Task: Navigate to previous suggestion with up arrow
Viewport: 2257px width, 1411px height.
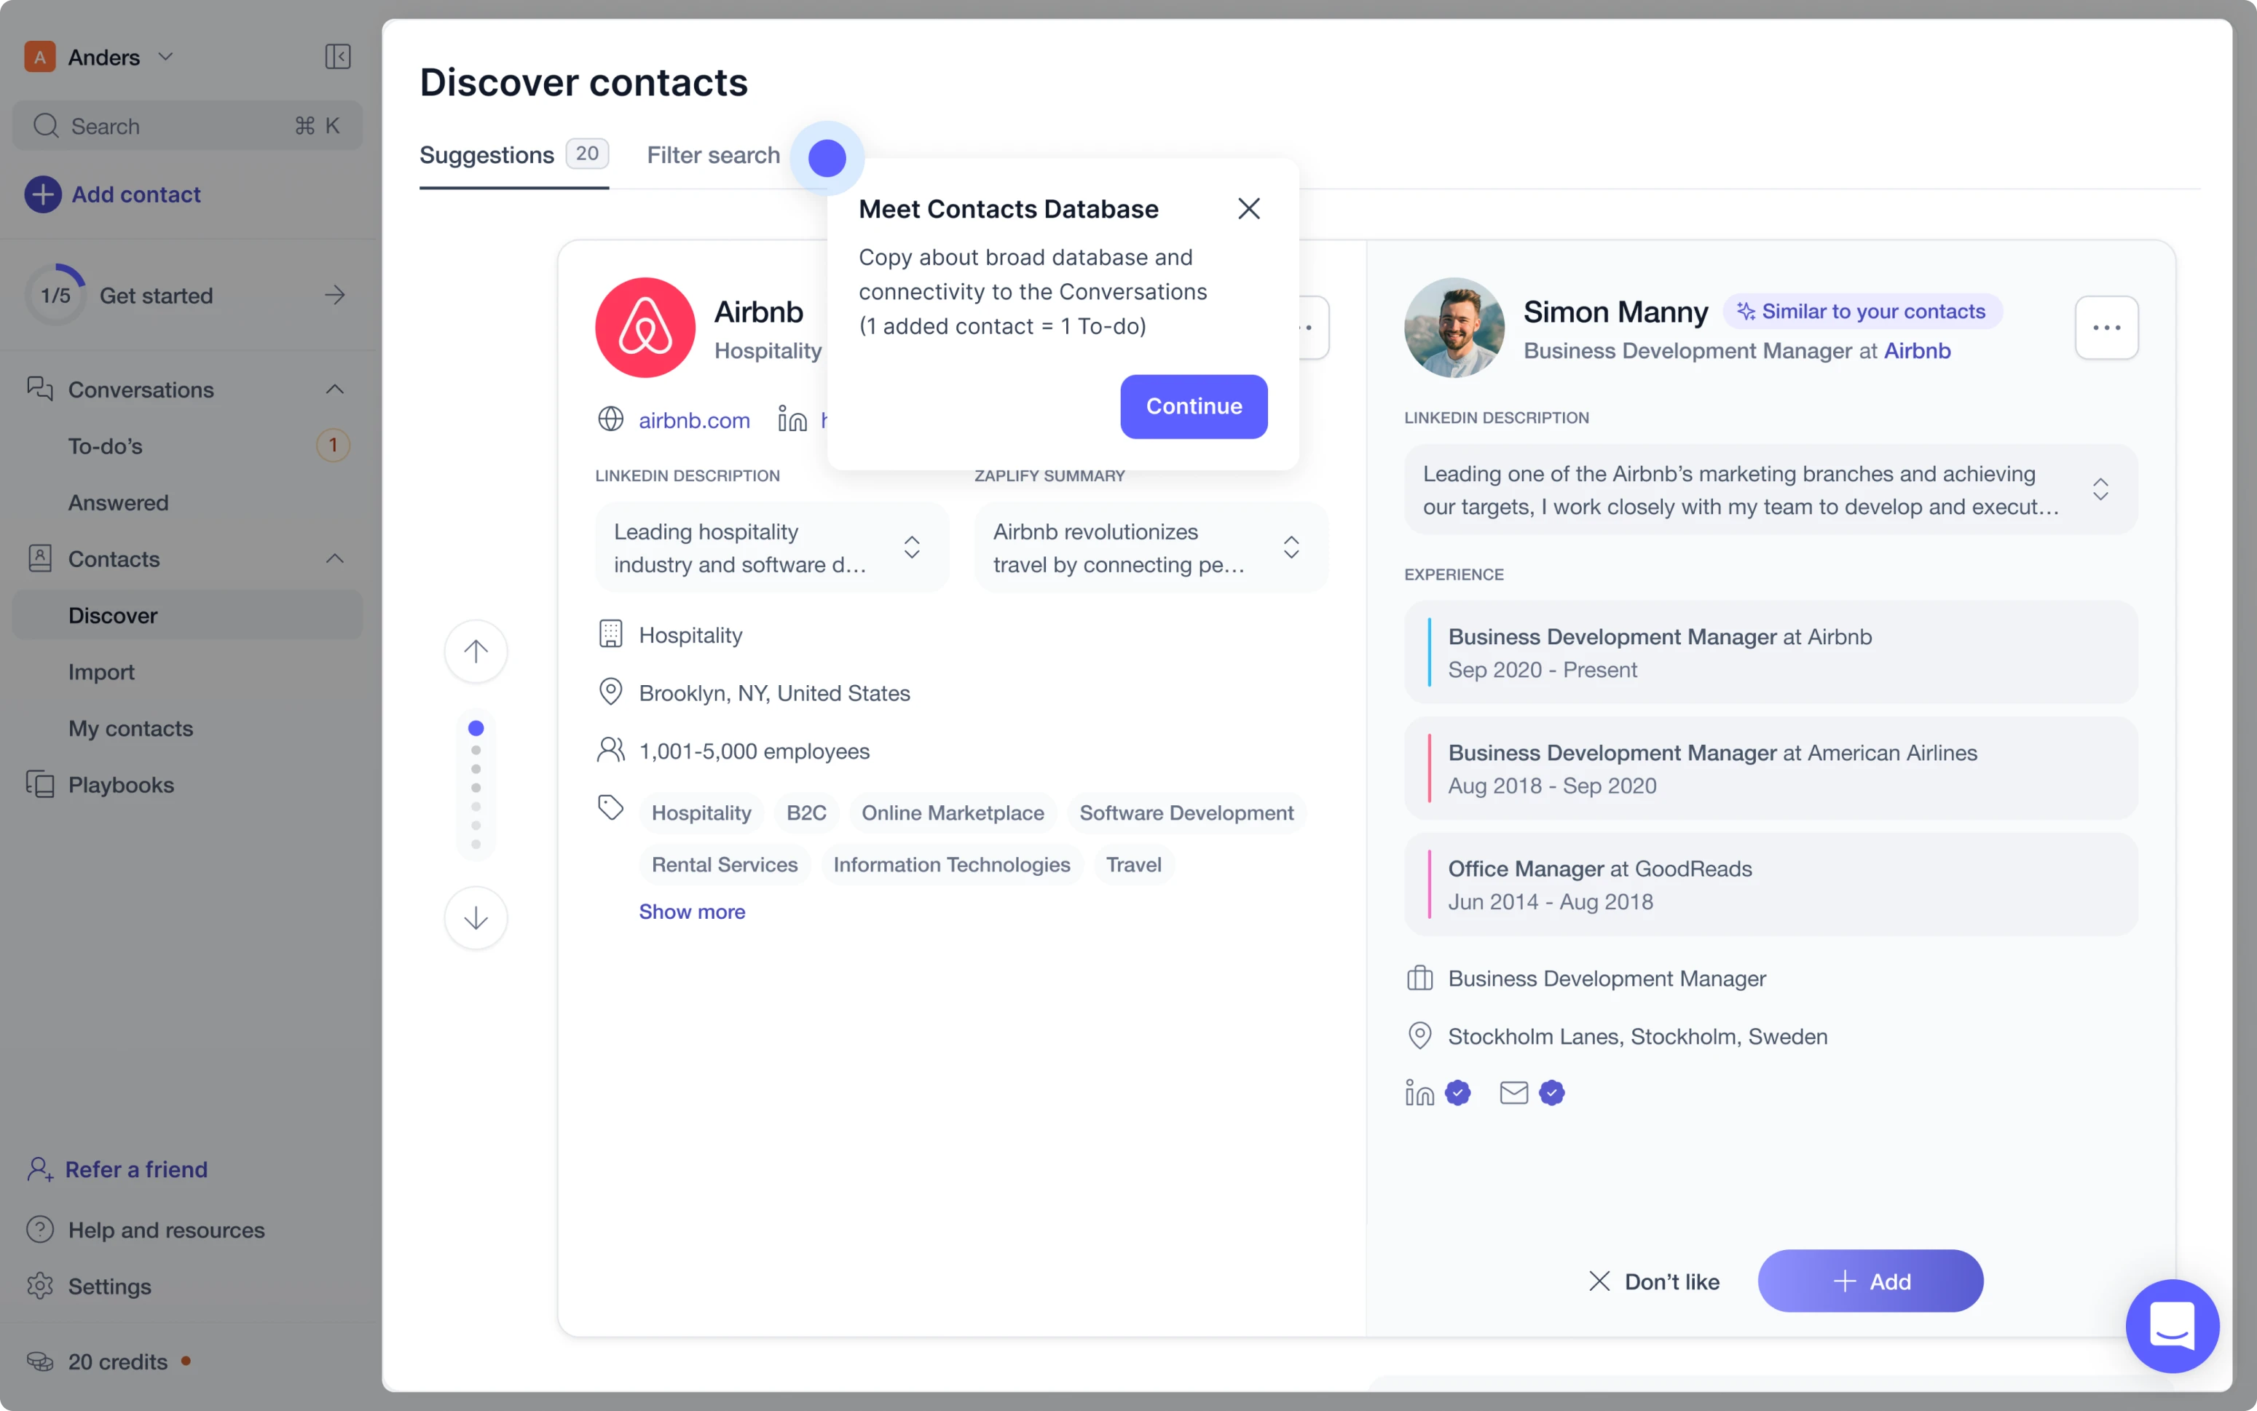Action: click(x=476, y=652)
